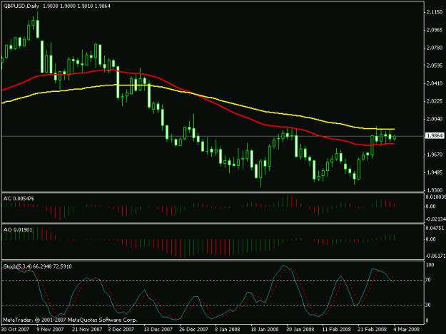Viewport: 446px width, 334px height.
Task: Click the 2.0410 price scale value
Action: pos(435,83)
